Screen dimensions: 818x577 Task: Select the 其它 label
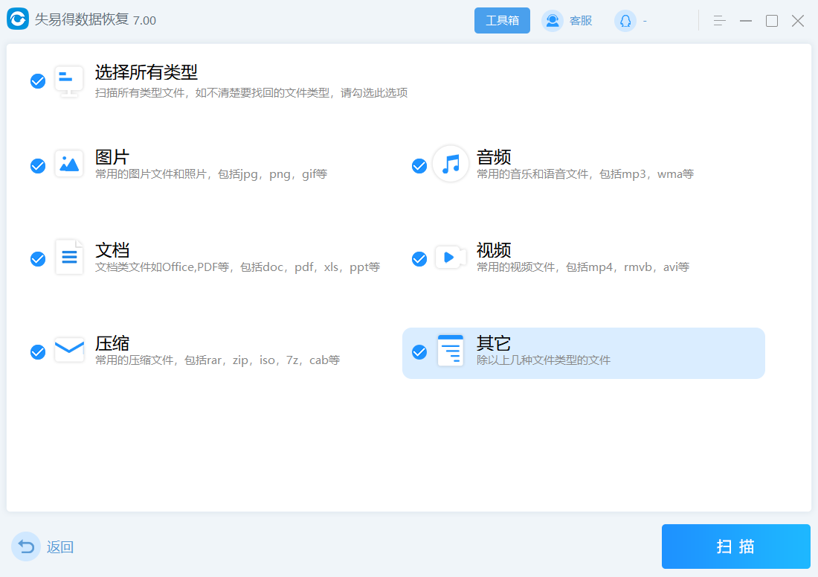(x=494, y=343)
